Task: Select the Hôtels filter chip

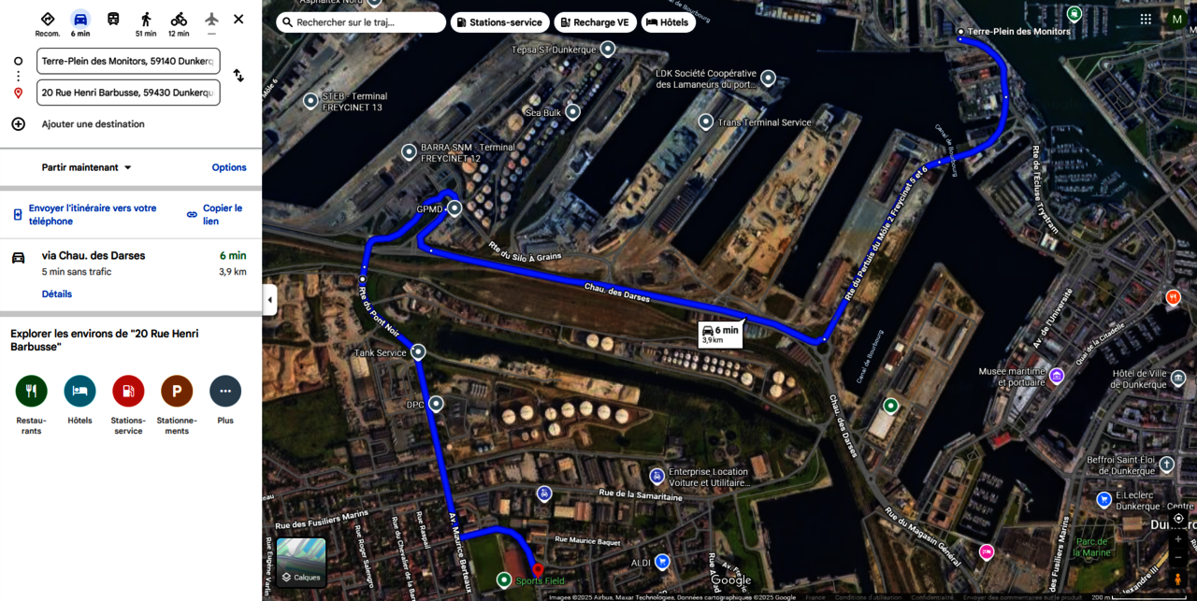Action: 668,22
